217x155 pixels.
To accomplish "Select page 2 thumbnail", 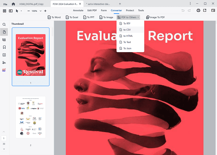I will coord(30,117).
